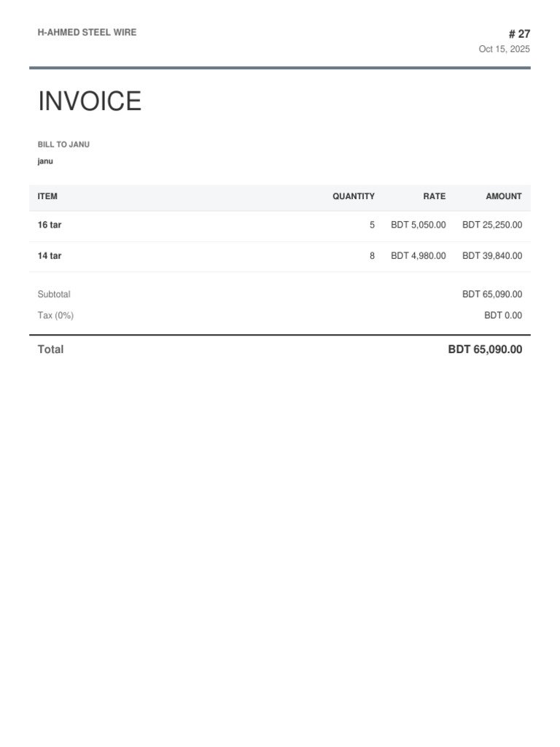Click the AMOUNT column header
The image size is (560, 747).
(x=504, y=196)
